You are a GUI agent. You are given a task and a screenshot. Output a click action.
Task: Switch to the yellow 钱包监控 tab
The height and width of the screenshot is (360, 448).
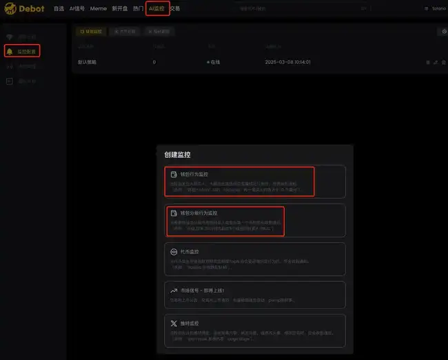click(91, 32)
